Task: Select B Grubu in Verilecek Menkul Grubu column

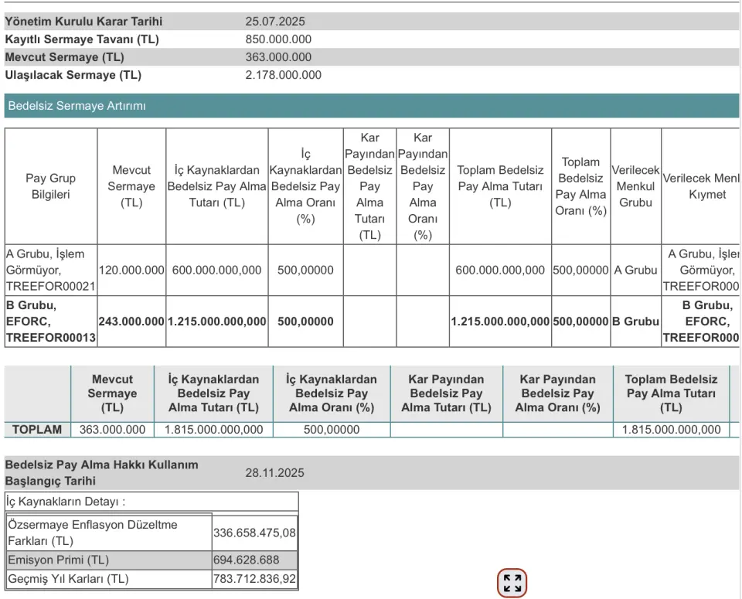Action: pos(635,321)
